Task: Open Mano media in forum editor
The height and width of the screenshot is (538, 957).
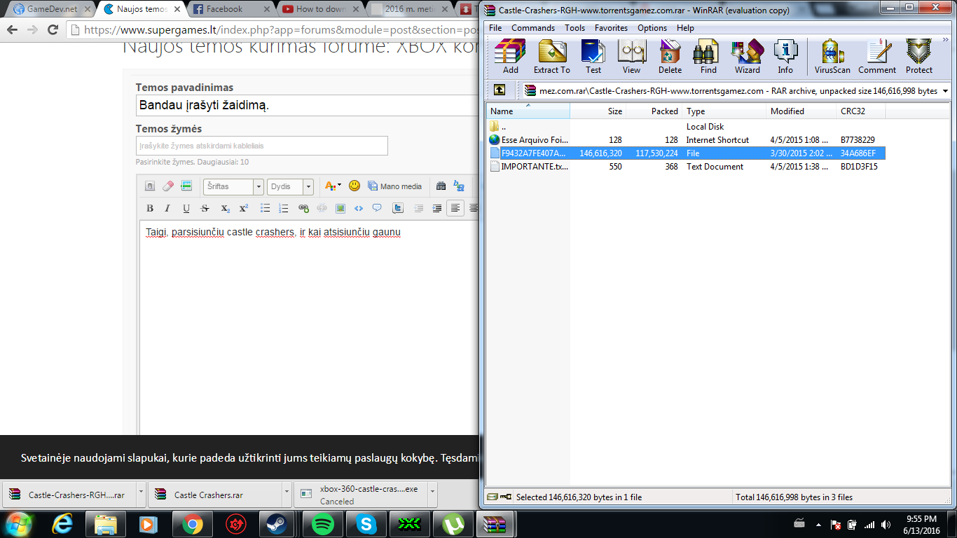Action: pyautogui.click(x=394, y=186)
